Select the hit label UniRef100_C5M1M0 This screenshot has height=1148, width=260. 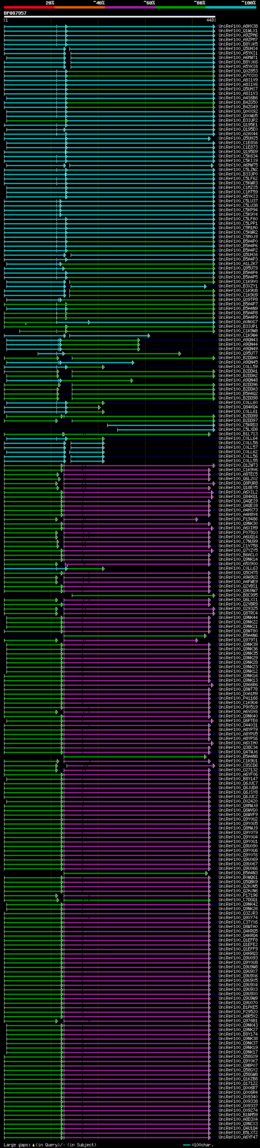pos(238,228)
